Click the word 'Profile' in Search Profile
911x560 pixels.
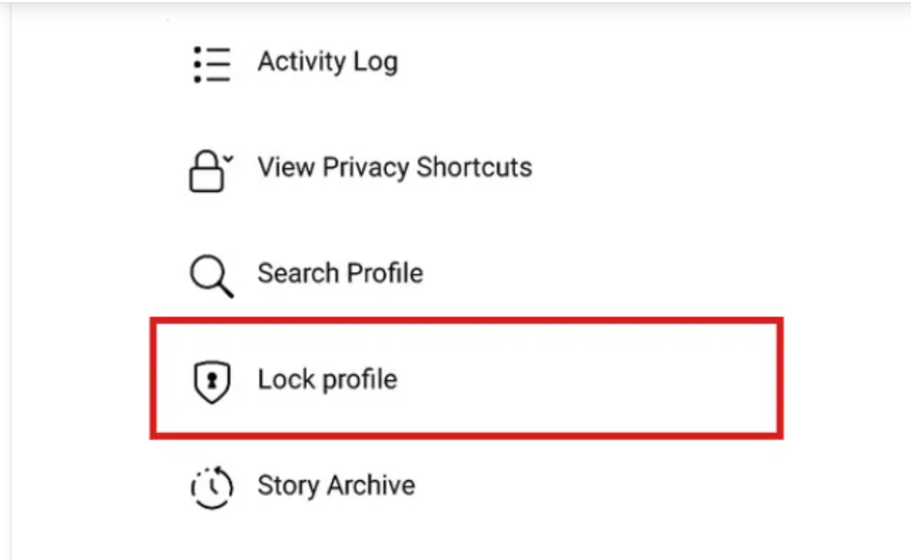point(382,272)
